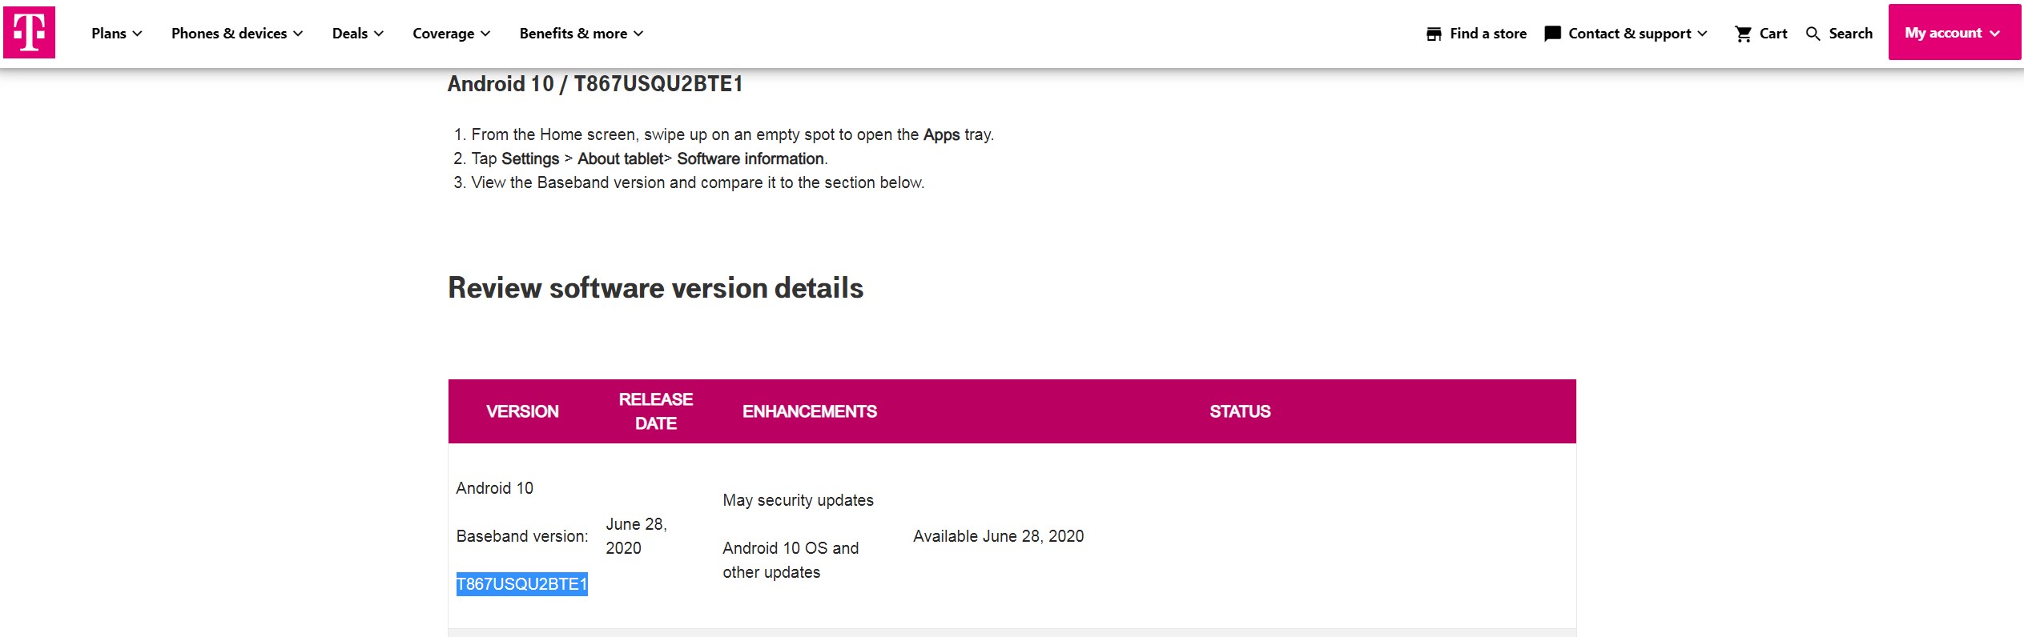Click the ENHANCEMENTS column header
2024x637 pixels.
click(x=809, y=411)
